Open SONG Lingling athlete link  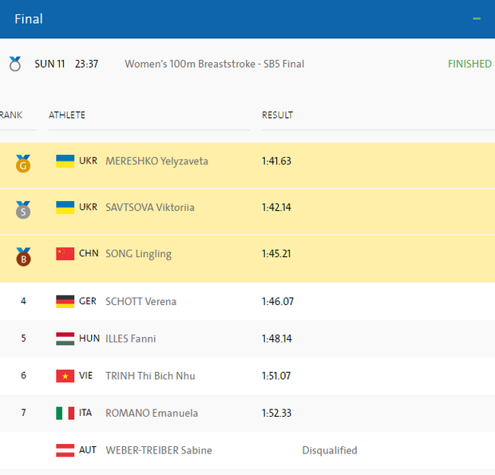coord(138,254)
